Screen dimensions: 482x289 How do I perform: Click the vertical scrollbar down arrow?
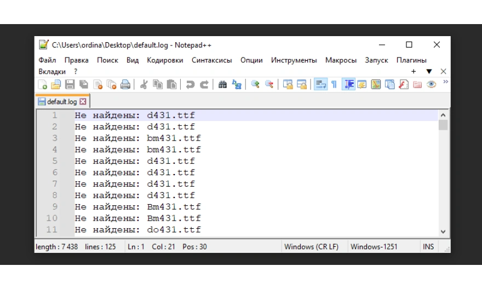click(x=443, y=232)
